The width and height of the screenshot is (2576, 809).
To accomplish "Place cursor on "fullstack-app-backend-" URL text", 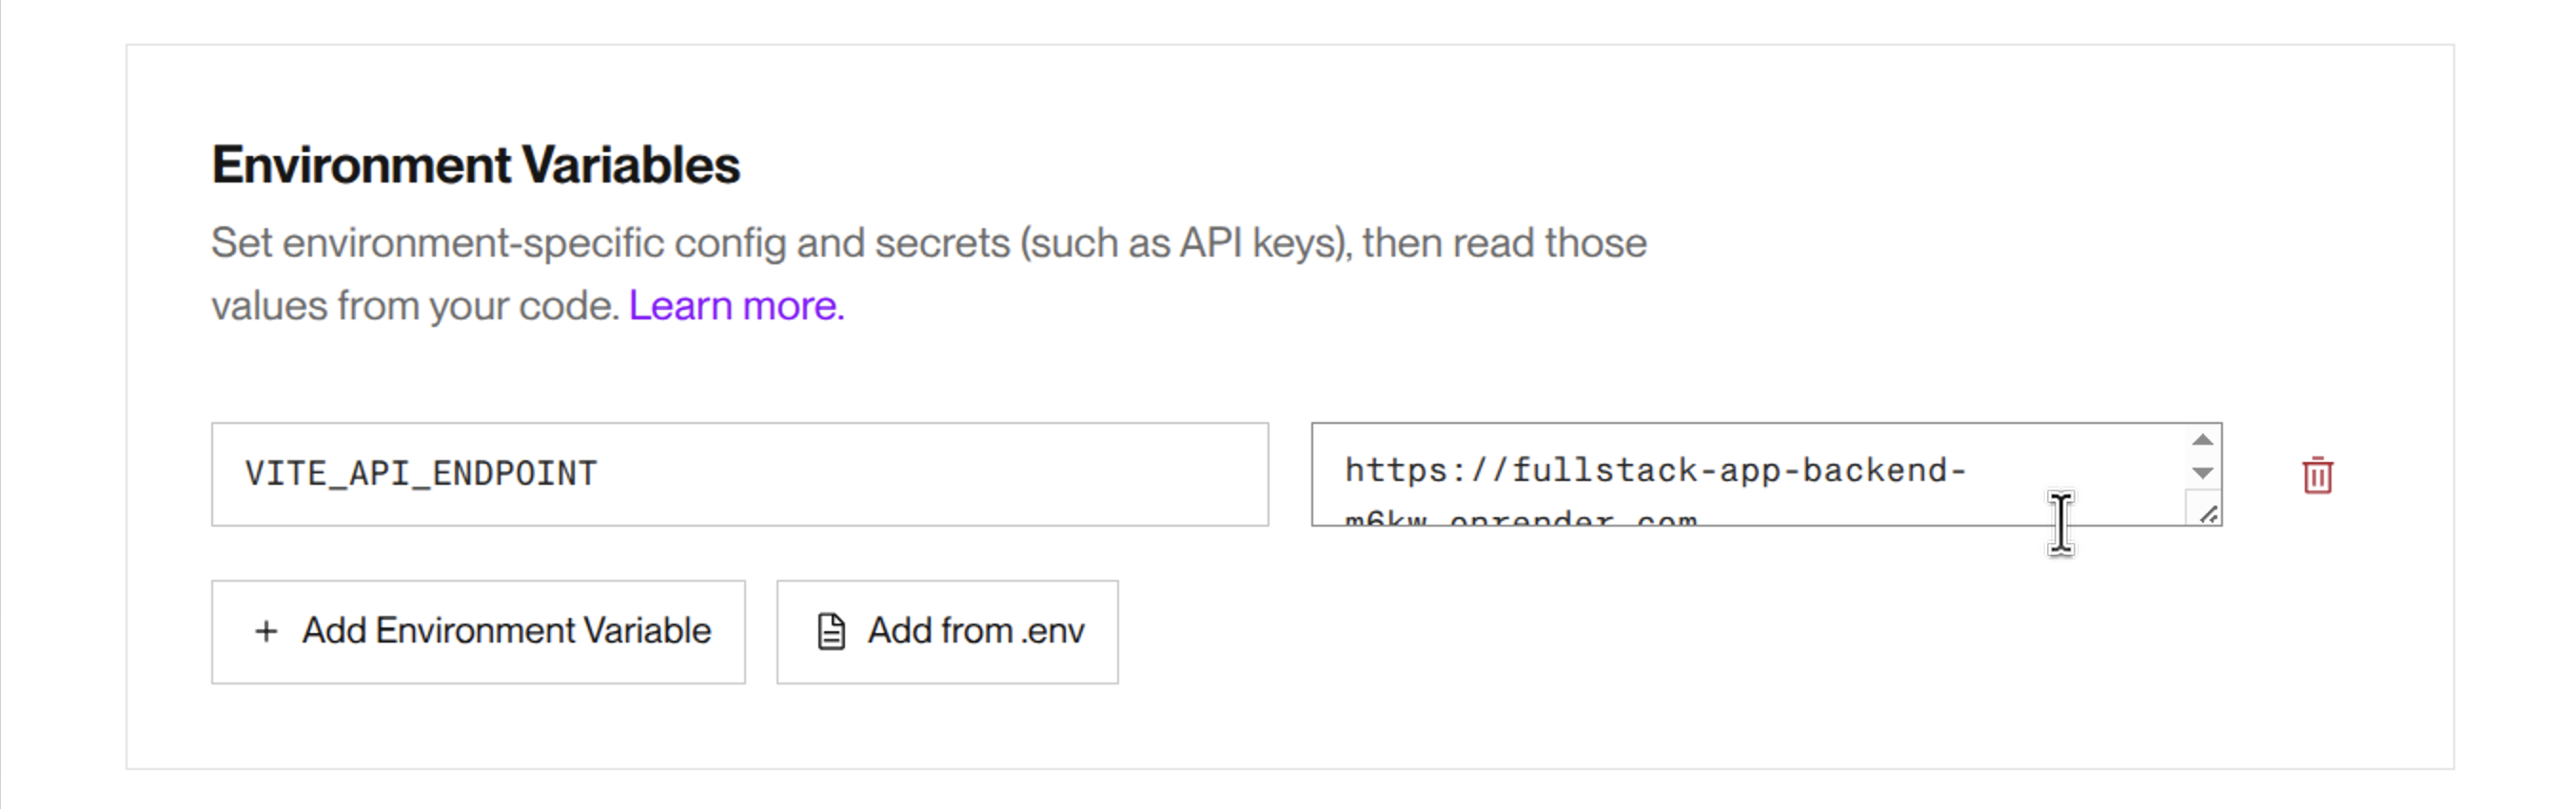I will pyautogui.click(x=1738, y=472).
